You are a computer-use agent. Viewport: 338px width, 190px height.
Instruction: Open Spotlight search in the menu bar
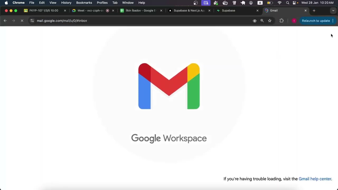click(x=288, y=3)
